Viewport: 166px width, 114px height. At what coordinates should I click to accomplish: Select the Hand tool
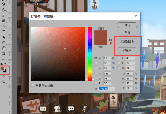[x=4, y=48]
